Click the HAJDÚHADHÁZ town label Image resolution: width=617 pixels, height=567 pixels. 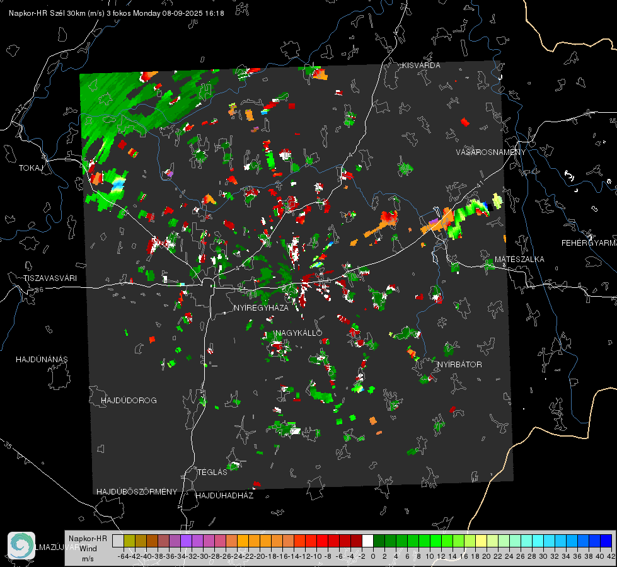[x=224, y=496]
